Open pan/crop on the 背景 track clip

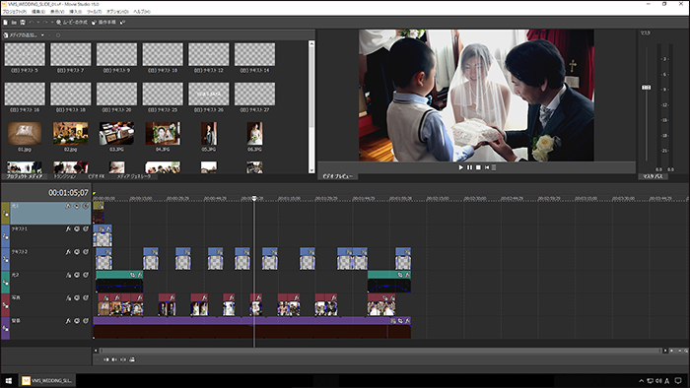400,321
